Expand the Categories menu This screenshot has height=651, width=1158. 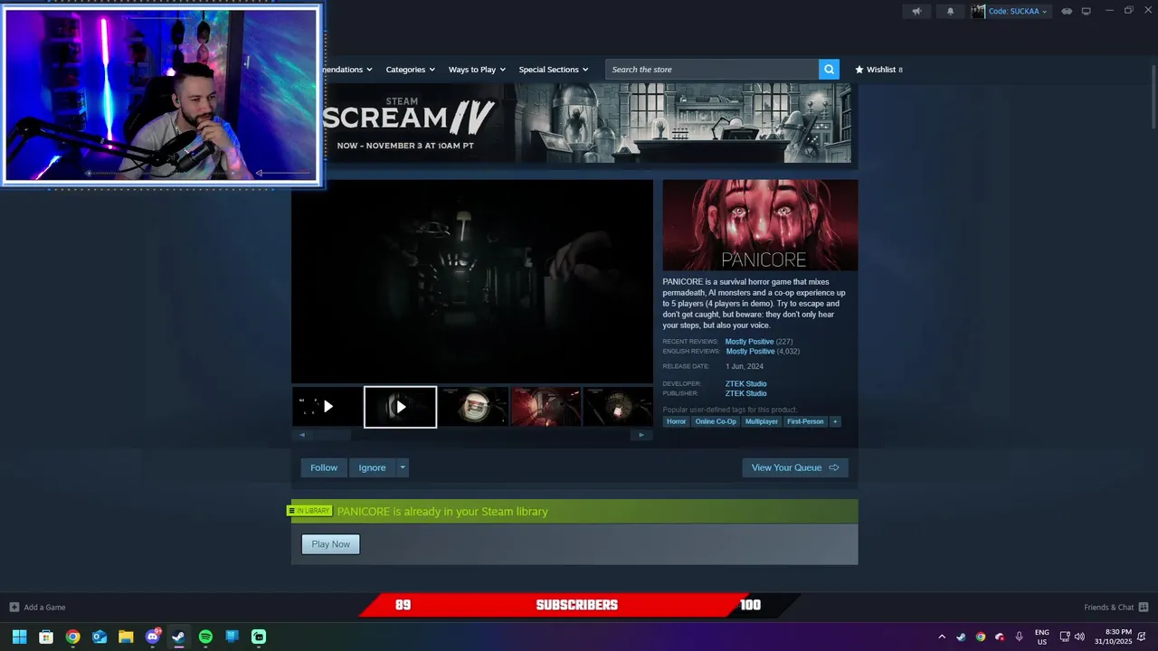point(410,70)
